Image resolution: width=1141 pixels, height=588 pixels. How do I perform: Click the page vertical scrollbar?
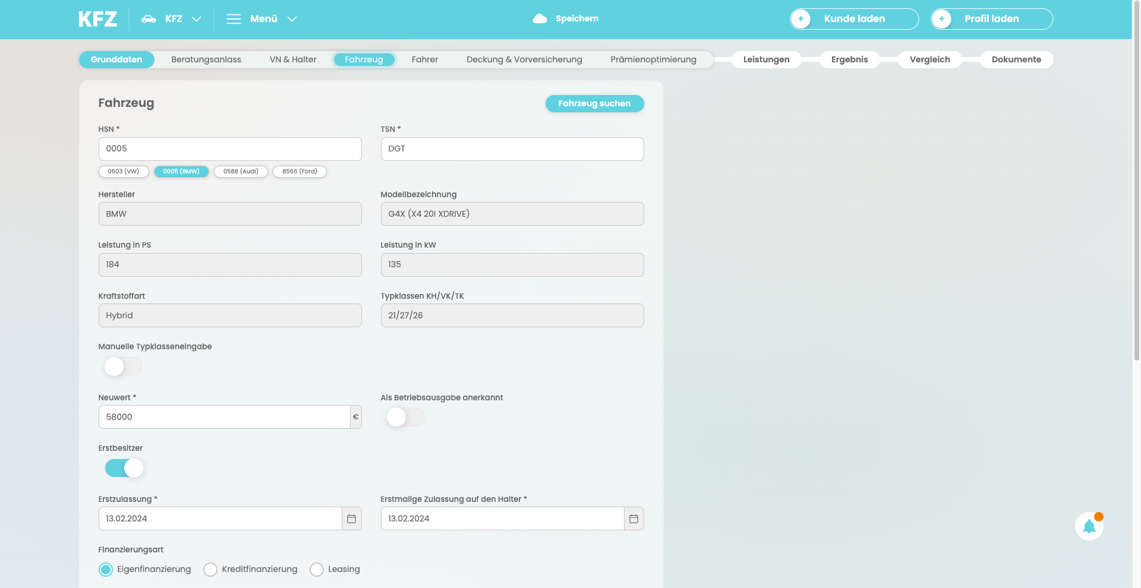click(1137, 181)
